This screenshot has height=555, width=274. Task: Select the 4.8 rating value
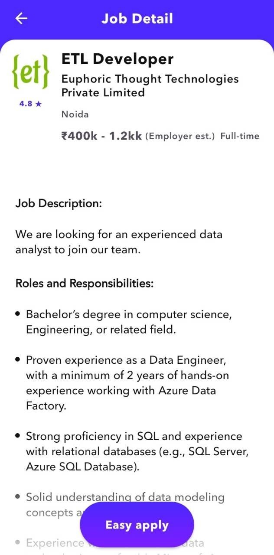pos(25,104)
